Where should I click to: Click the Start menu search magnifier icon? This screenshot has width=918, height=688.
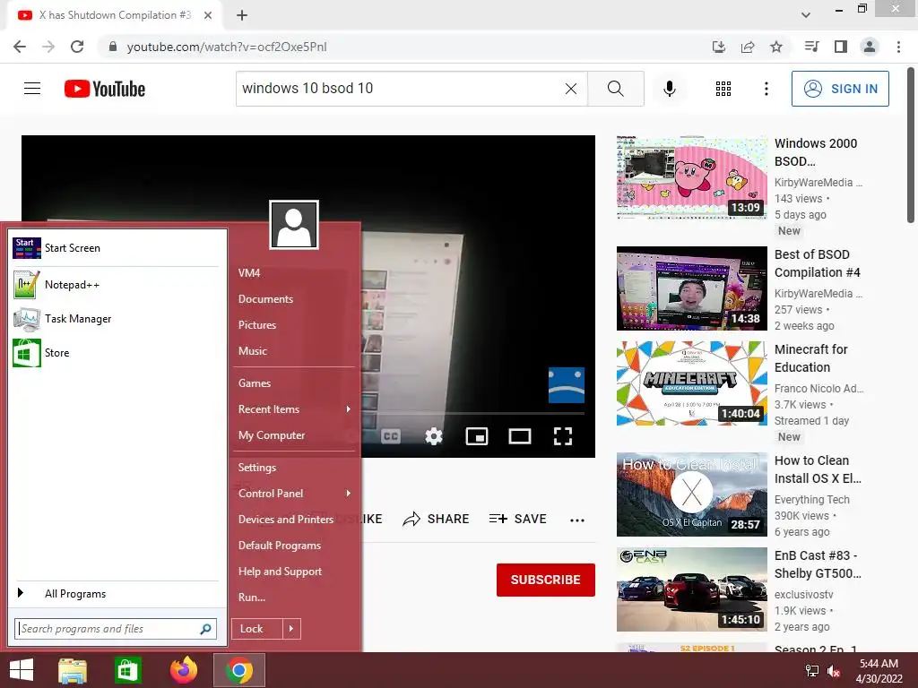[205, 629]
